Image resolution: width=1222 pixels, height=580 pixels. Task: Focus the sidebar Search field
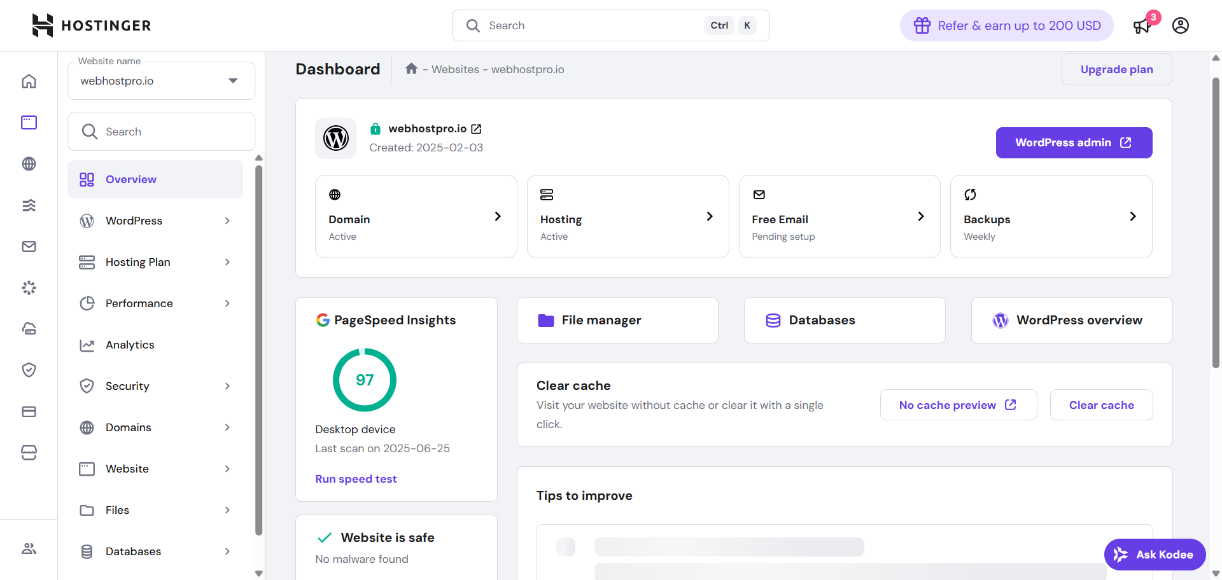pyautogui.click(x=161, y=132)
